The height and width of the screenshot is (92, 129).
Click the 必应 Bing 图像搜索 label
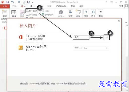pos(36,47)
